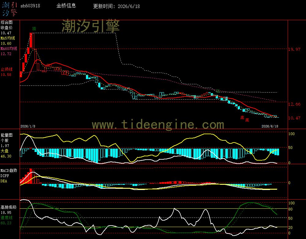Click the 大盘 energy value 46.30
The width and height of the screenshot is (306, 239).
(6, 156)
